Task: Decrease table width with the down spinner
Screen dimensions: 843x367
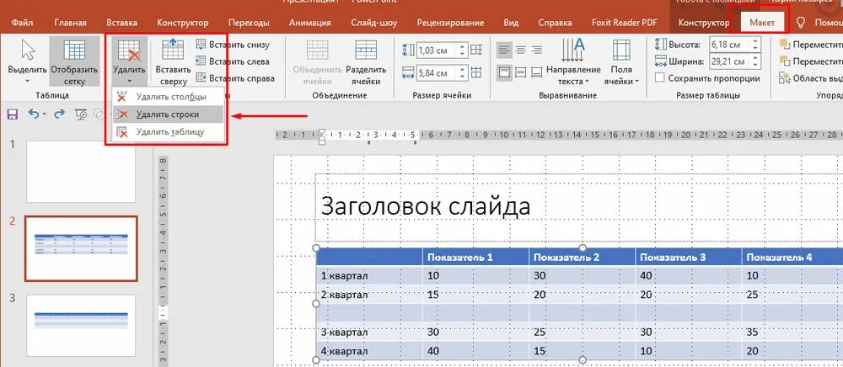Action: point(756,64)
